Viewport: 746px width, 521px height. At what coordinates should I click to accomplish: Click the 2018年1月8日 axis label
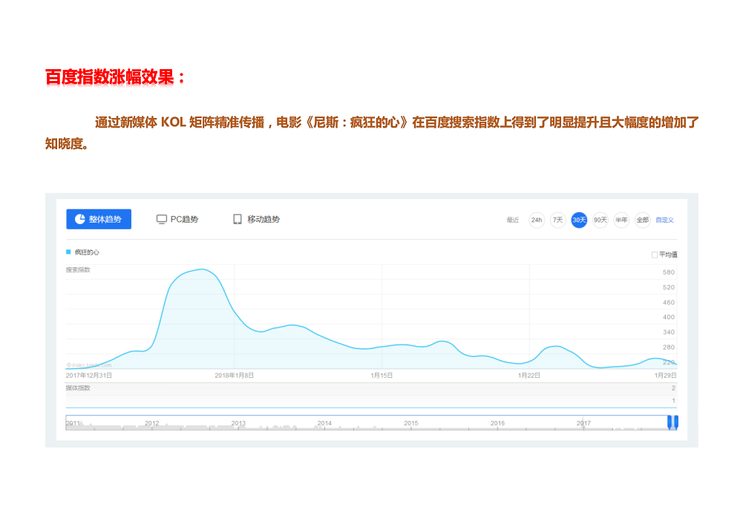coord(234,376)
